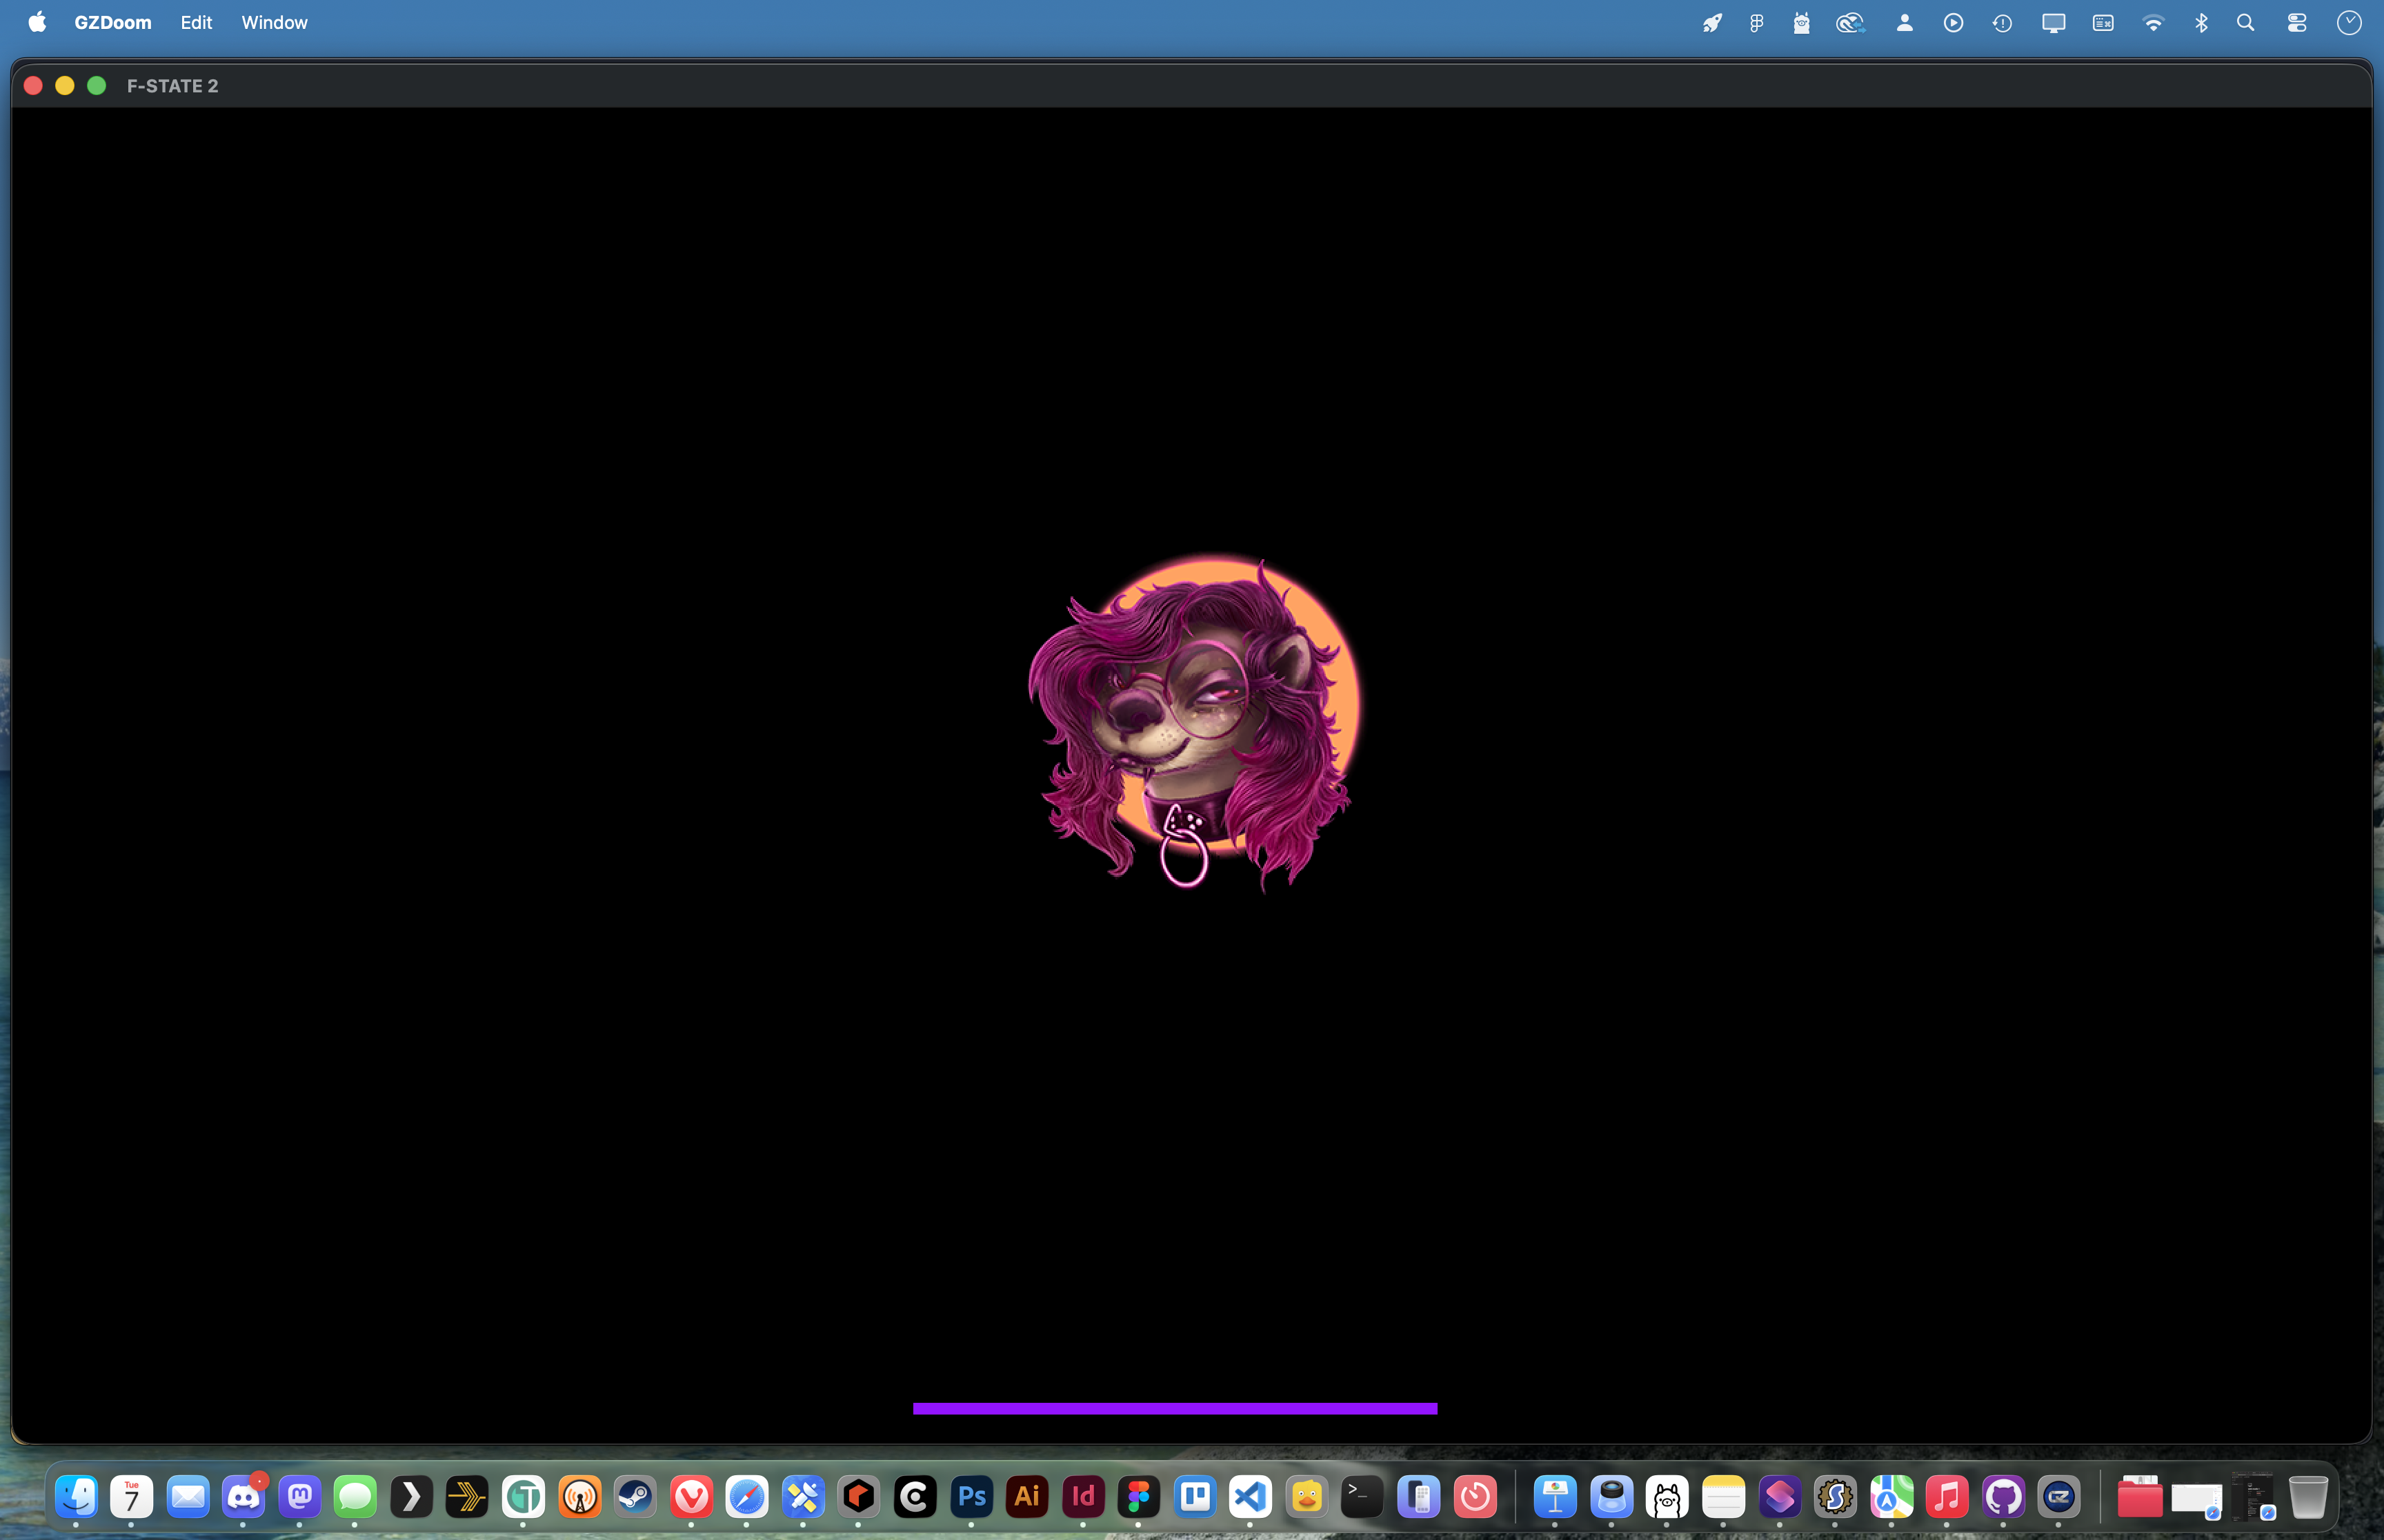Screen dimensions: 2384x1540
Task: Open the Window menu
Action: click(274, 22)
